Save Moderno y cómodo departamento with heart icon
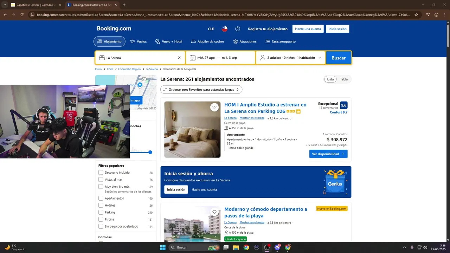The image size is (450, 253). pos(214,212)
